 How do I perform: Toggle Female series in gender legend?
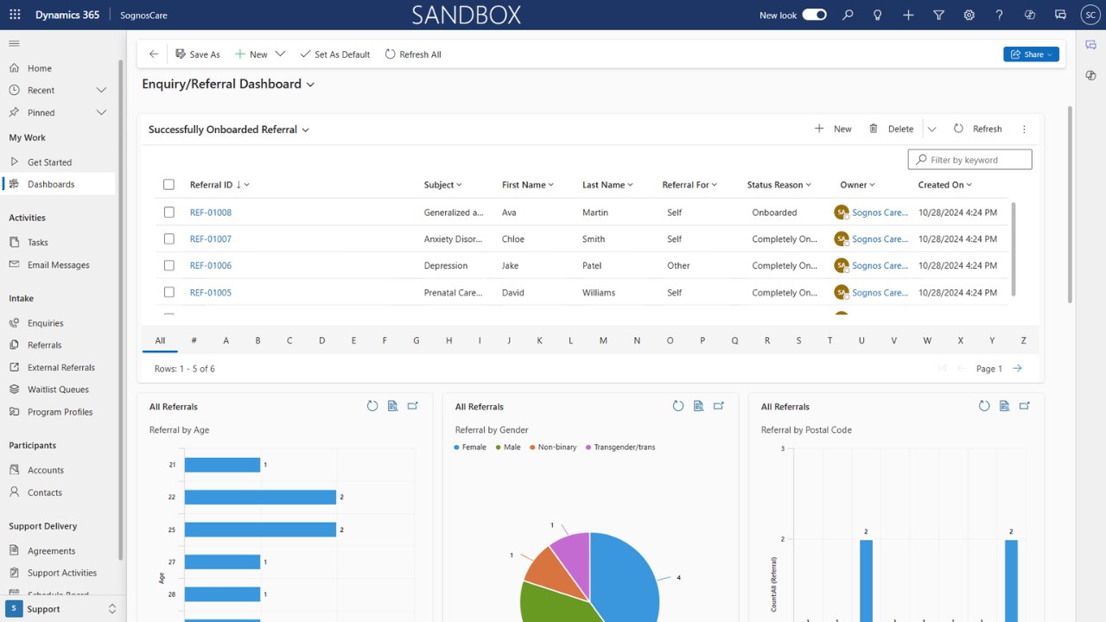pos(470,447)
